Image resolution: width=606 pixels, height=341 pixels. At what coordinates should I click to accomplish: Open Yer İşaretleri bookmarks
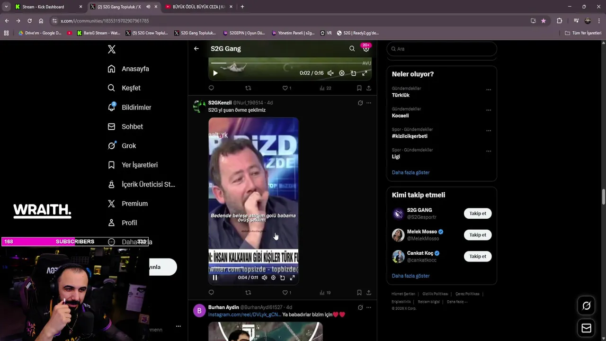[x=133, y=165]
